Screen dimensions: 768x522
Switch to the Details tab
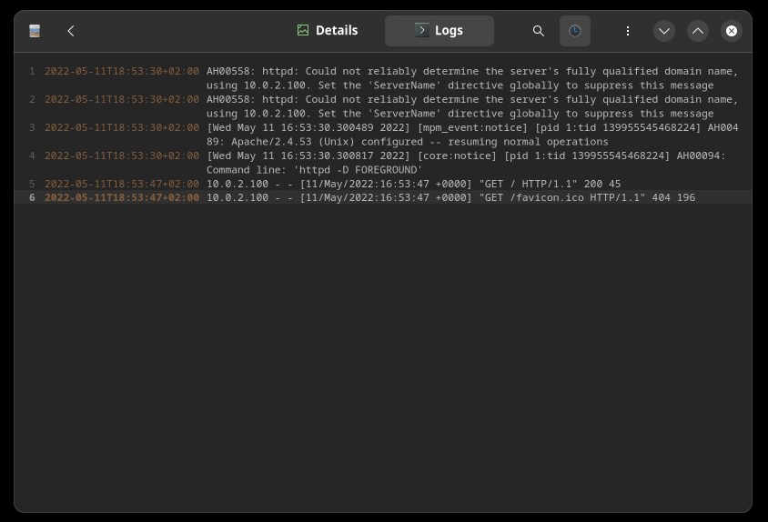328,30
